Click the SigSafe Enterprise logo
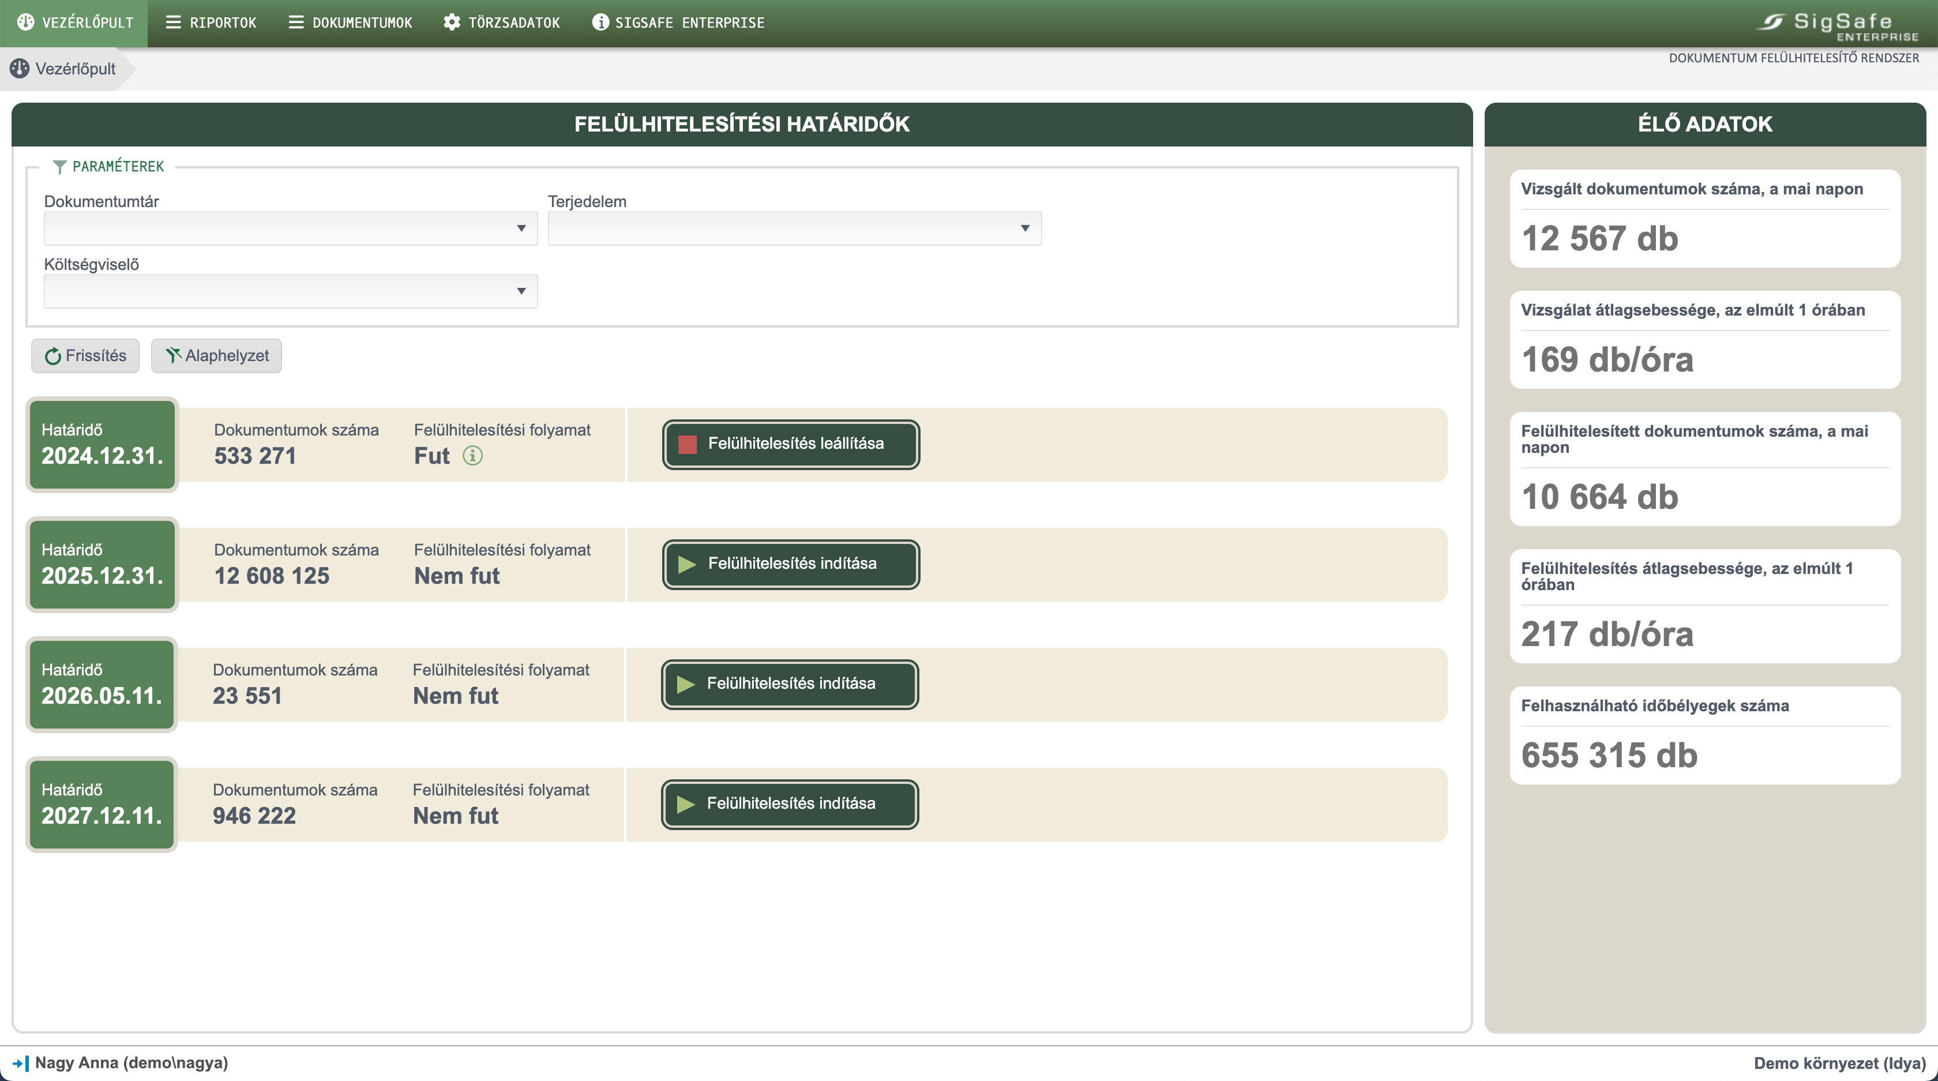 point(1836,27)
